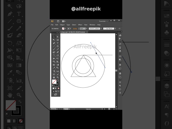Close the logo.eps document tab

point(87,32)
